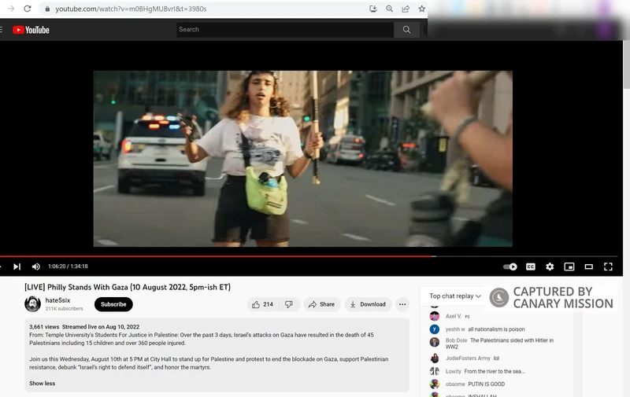
Task: Click the 1:06:20 / 1:34:18 time display
Action: pyautogui.click(x=68, y=267)
